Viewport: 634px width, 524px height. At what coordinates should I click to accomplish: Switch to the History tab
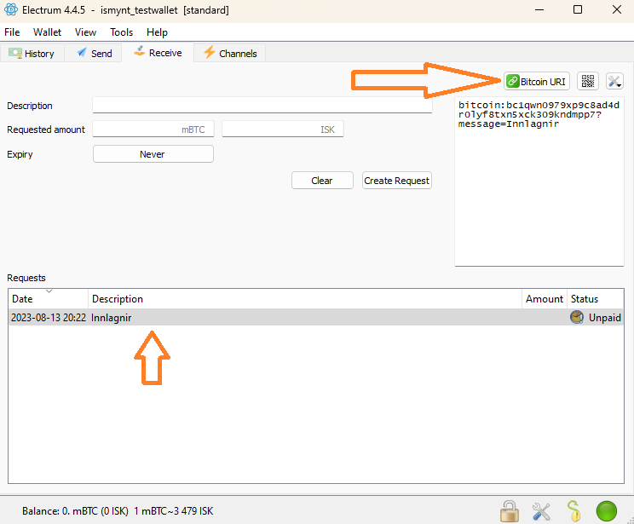[32, 54]
